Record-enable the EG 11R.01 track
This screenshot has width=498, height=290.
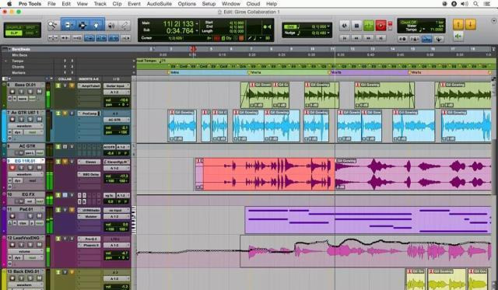pos(12,167)
